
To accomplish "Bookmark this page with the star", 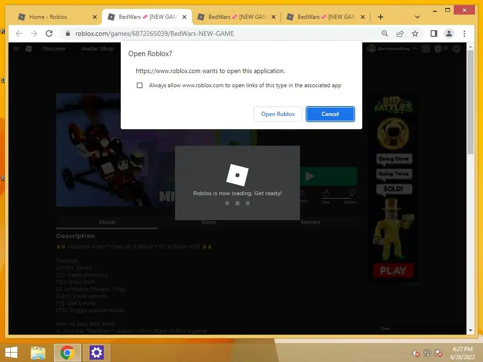I will 415,33.
